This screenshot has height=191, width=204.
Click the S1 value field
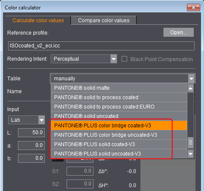[80, 171]
